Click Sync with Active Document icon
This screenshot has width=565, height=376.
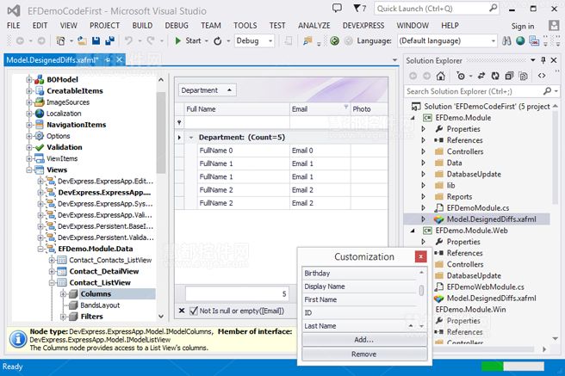[x=481, y=76]
